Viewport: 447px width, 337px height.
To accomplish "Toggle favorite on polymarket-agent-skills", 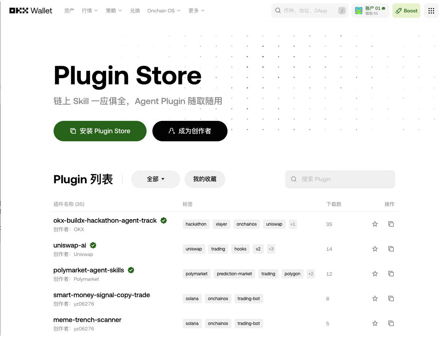I will (x=375, y=273).
